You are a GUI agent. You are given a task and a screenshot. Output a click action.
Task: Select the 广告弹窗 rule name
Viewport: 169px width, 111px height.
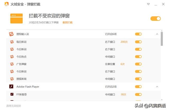coord(21,64)
